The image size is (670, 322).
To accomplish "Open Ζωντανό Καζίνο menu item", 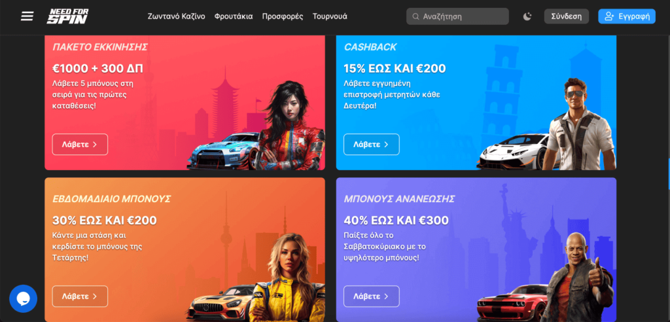I will pos(176,16).
